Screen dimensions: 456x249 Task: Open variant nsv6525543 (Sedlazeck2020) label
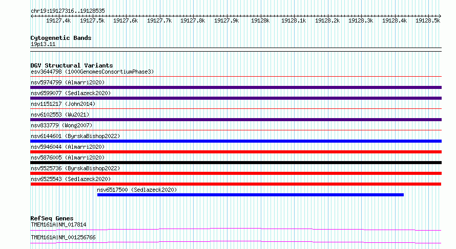[x=71, y=179]
